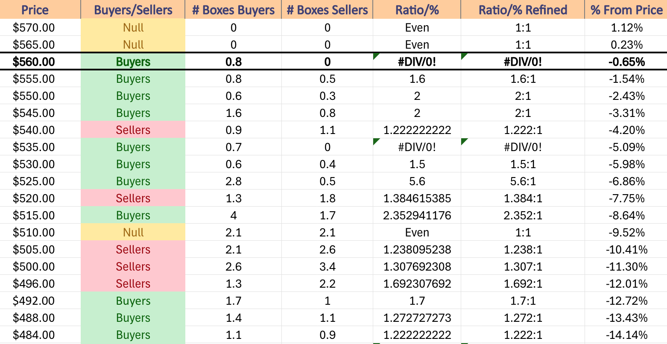Click the Null cell in the $570.00 row
Screen dimensions: 667x344
133,27
